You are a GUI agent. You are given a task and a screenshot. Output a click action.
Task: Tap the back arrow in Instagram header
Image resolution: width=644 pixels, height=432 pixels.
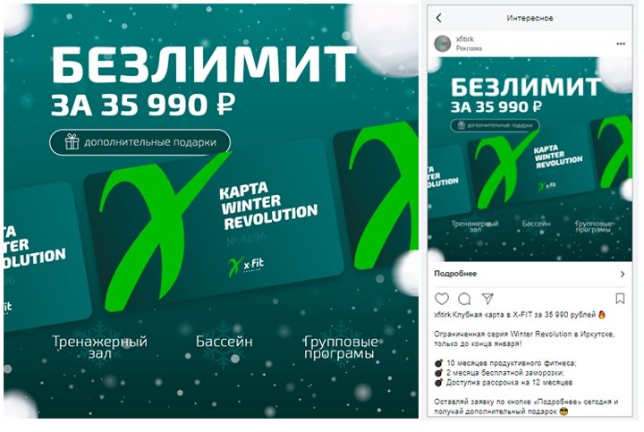click(x=438, y=18)
